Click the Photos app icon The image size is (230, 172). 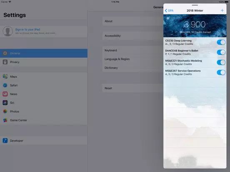5,111
